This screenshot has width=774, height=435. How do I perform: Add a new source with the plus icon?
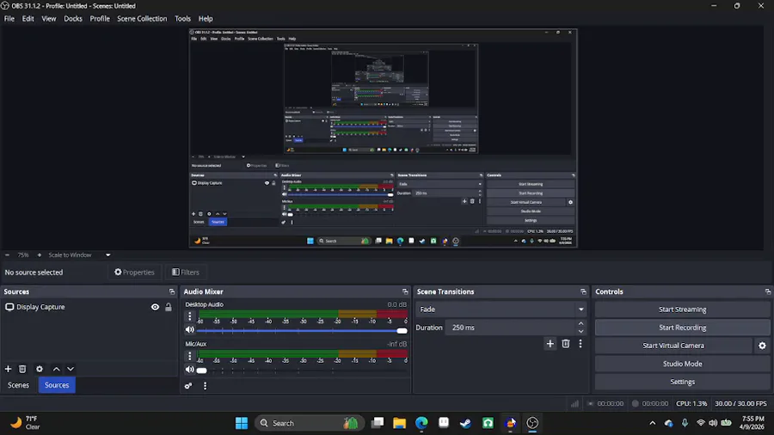coord(8,369)
